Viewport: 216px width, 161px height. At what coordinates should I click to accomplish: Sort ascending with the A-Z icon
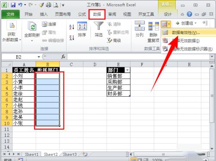point(72,27)
